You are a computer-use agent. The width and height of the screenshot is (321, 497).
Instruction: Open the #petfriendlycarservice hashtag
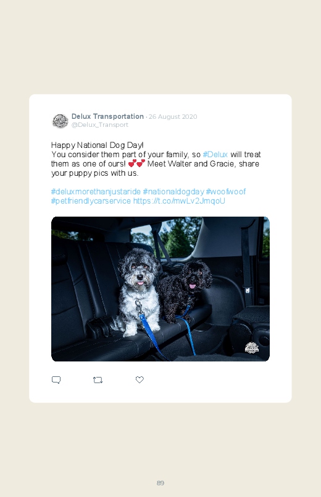pyautogui.click(x=91, y=201)
